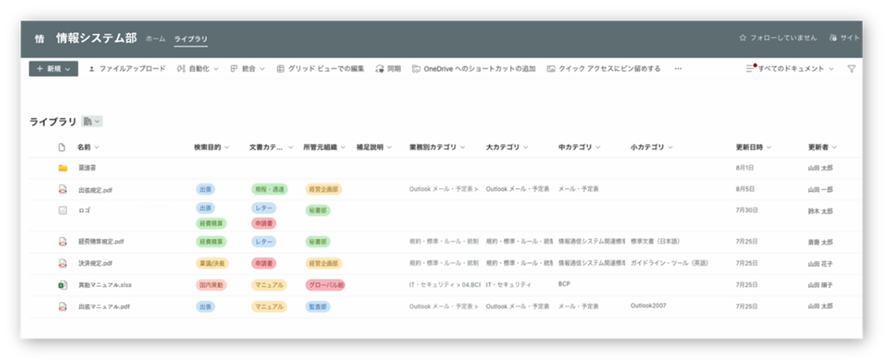Click ファイルアップロード upload button
This screenshot has height=364, width=888.
click(126, 69)
